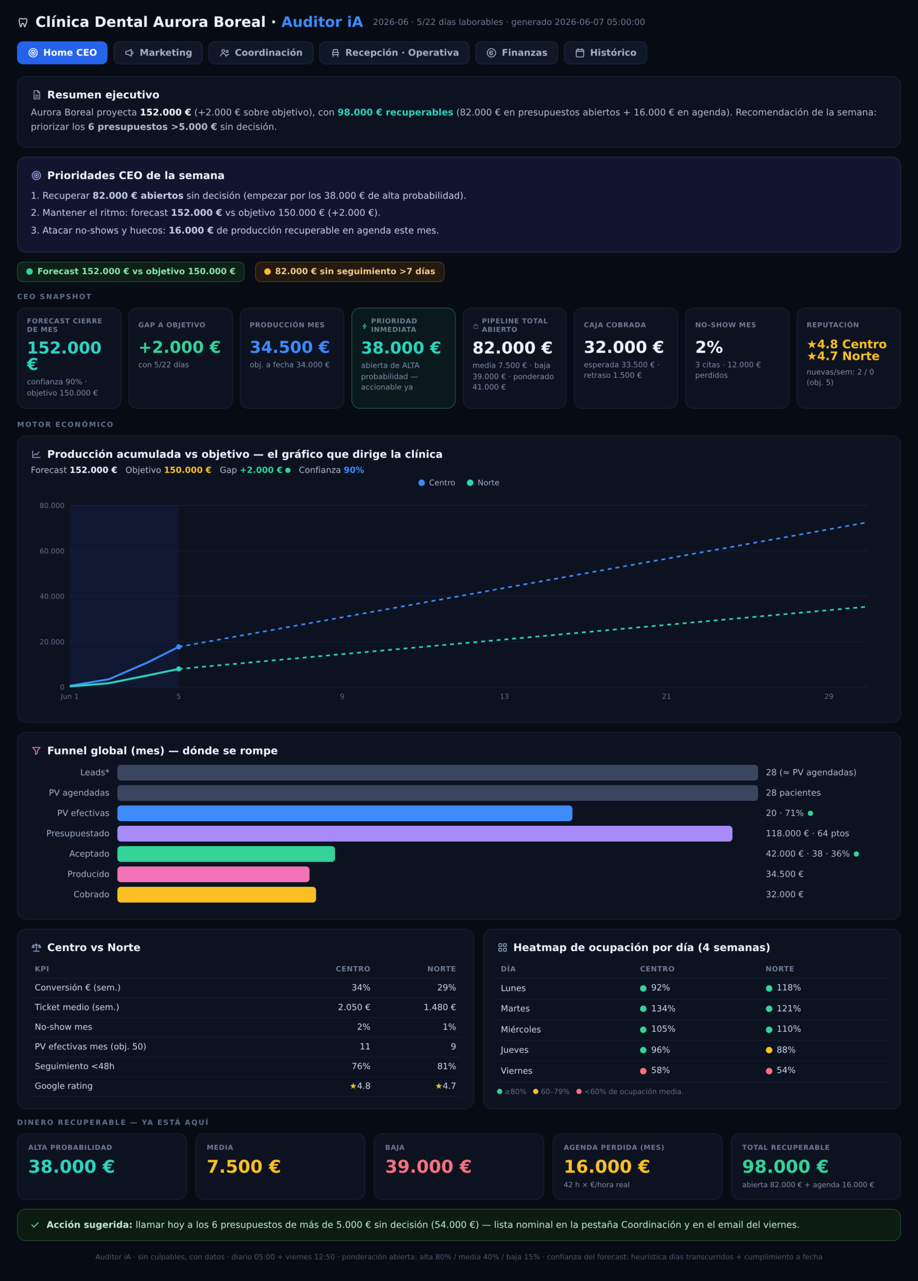
Task: Click the document icon beside Resumen ejecutivo
Action: pyautogui.click(x=37, y=95)
